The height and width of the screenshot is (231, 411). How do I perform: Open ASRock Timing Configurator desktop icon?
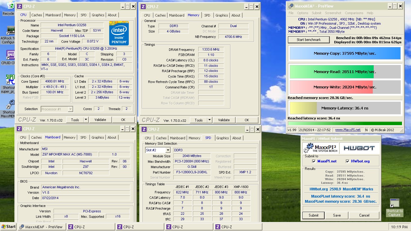[11, 31]
